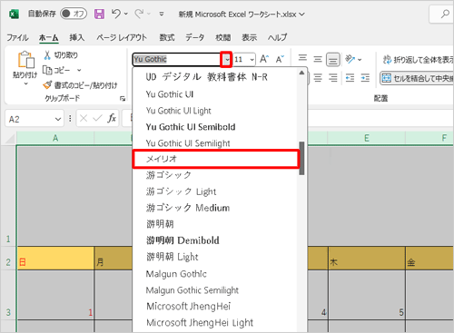Click コピー copy button
The image size is (454, 333).
click(56, 70)
